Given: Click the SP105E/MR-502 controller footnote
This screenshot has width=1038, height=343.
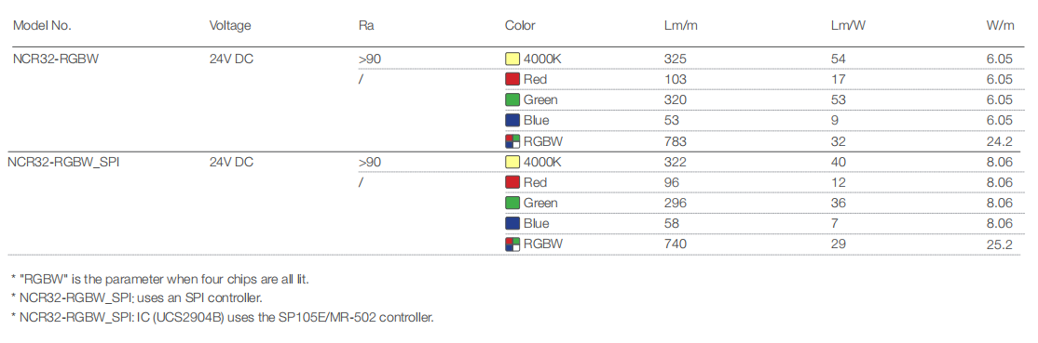Looking at the screenshot, I should (223, 318).
